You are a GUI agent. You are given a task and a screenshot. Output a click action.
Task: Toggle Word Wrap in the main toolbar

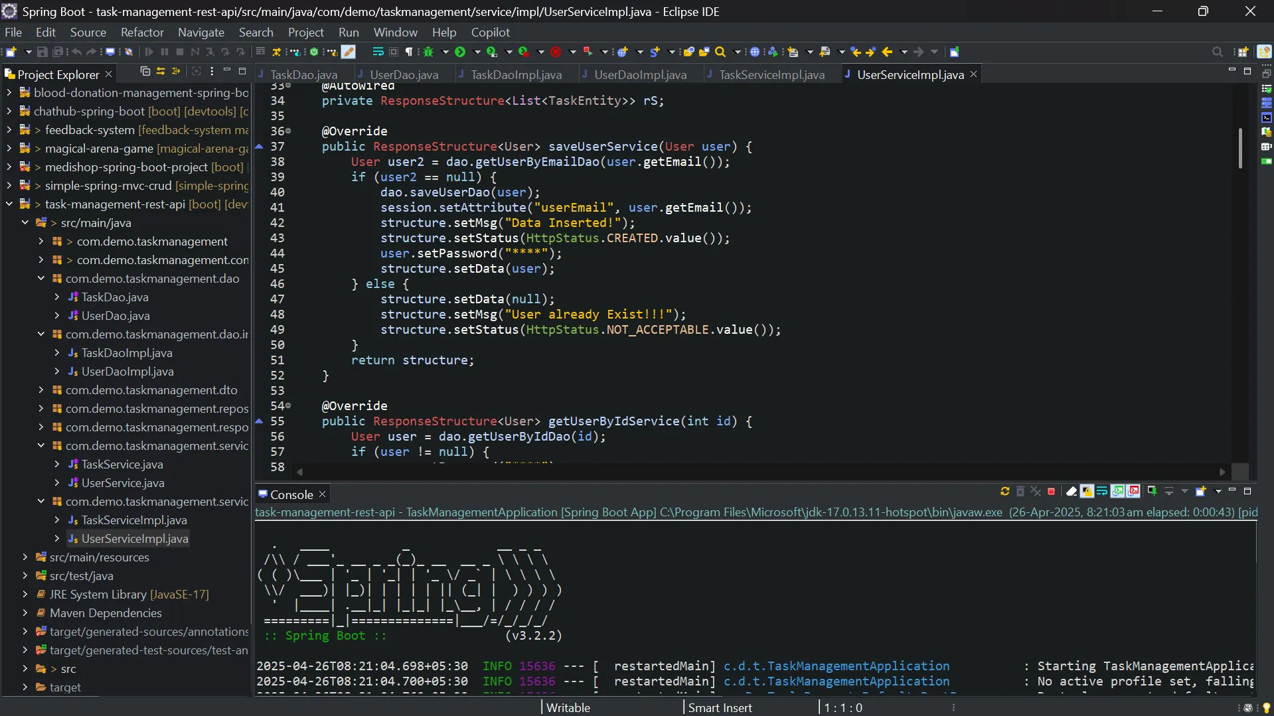(378, 52)
